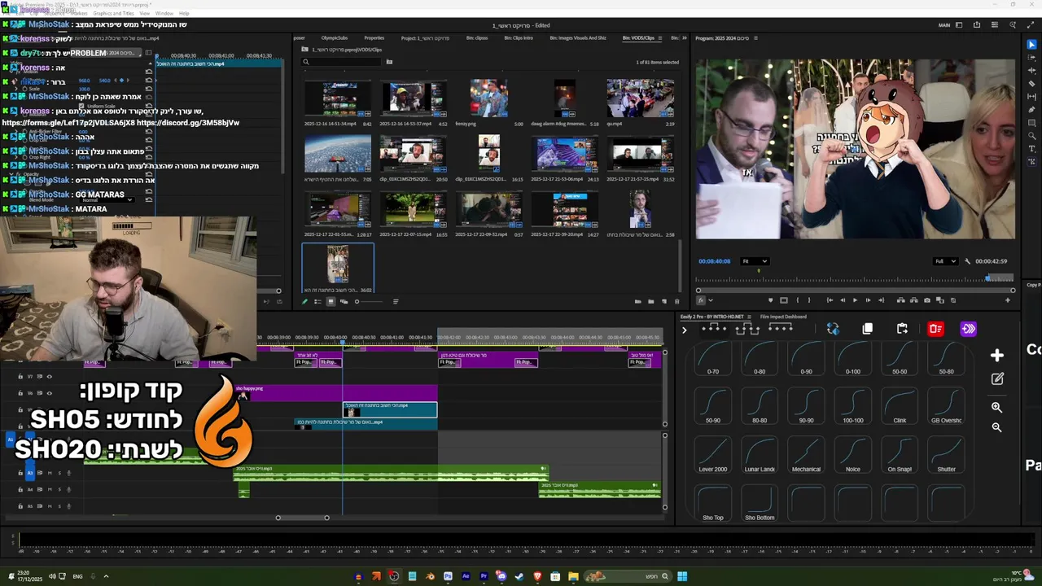
Task: Apply the Clink Easify preset
Action: click(x=900, y=406)
